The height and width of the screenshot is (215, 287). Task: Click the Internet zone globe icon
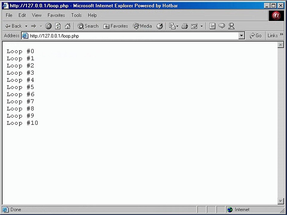coord(230,210)
